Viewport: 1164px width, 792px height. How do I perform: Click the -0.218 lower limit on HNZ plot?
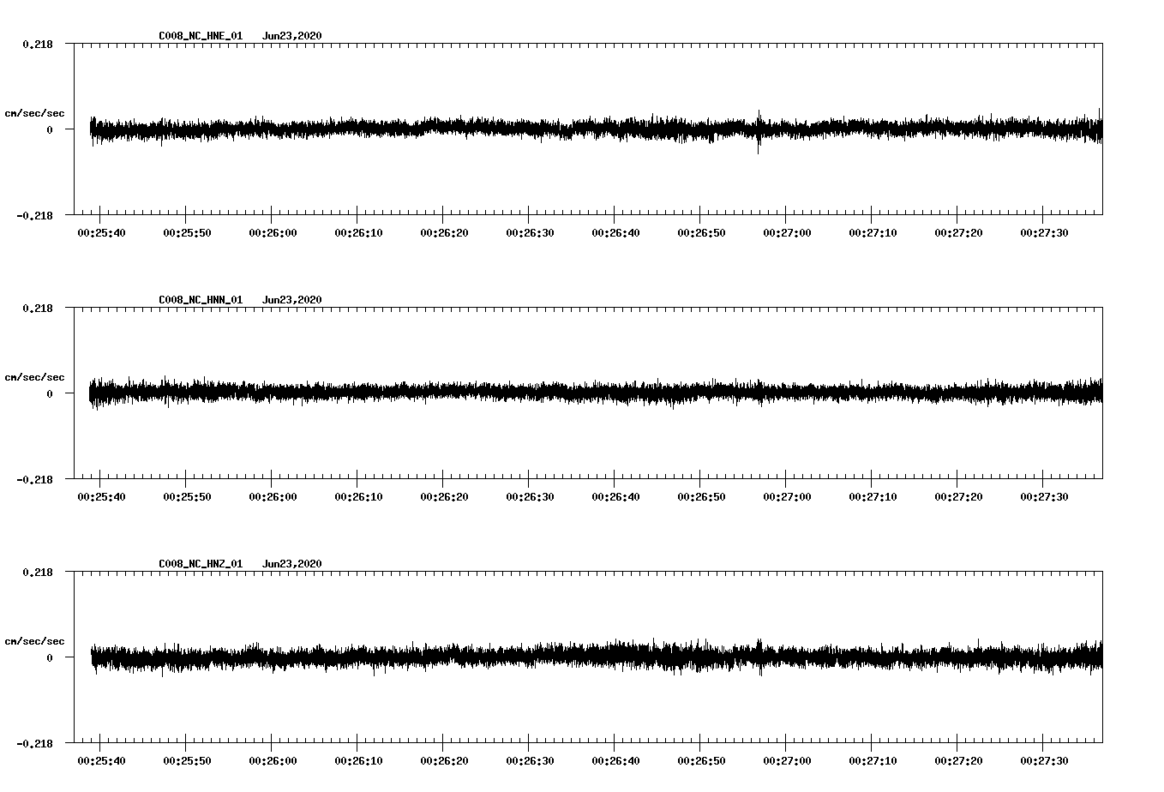(x=34, y=743)
